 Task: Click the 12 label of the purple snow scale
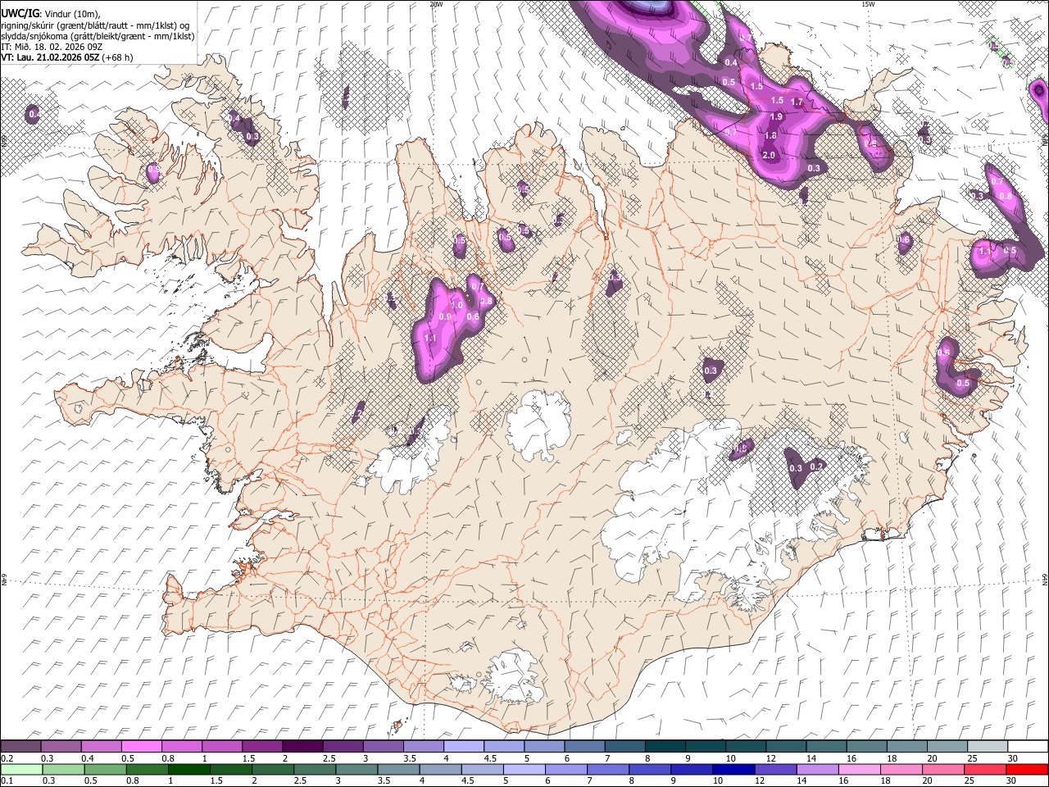pyautogui.click(x=771, y=758)
